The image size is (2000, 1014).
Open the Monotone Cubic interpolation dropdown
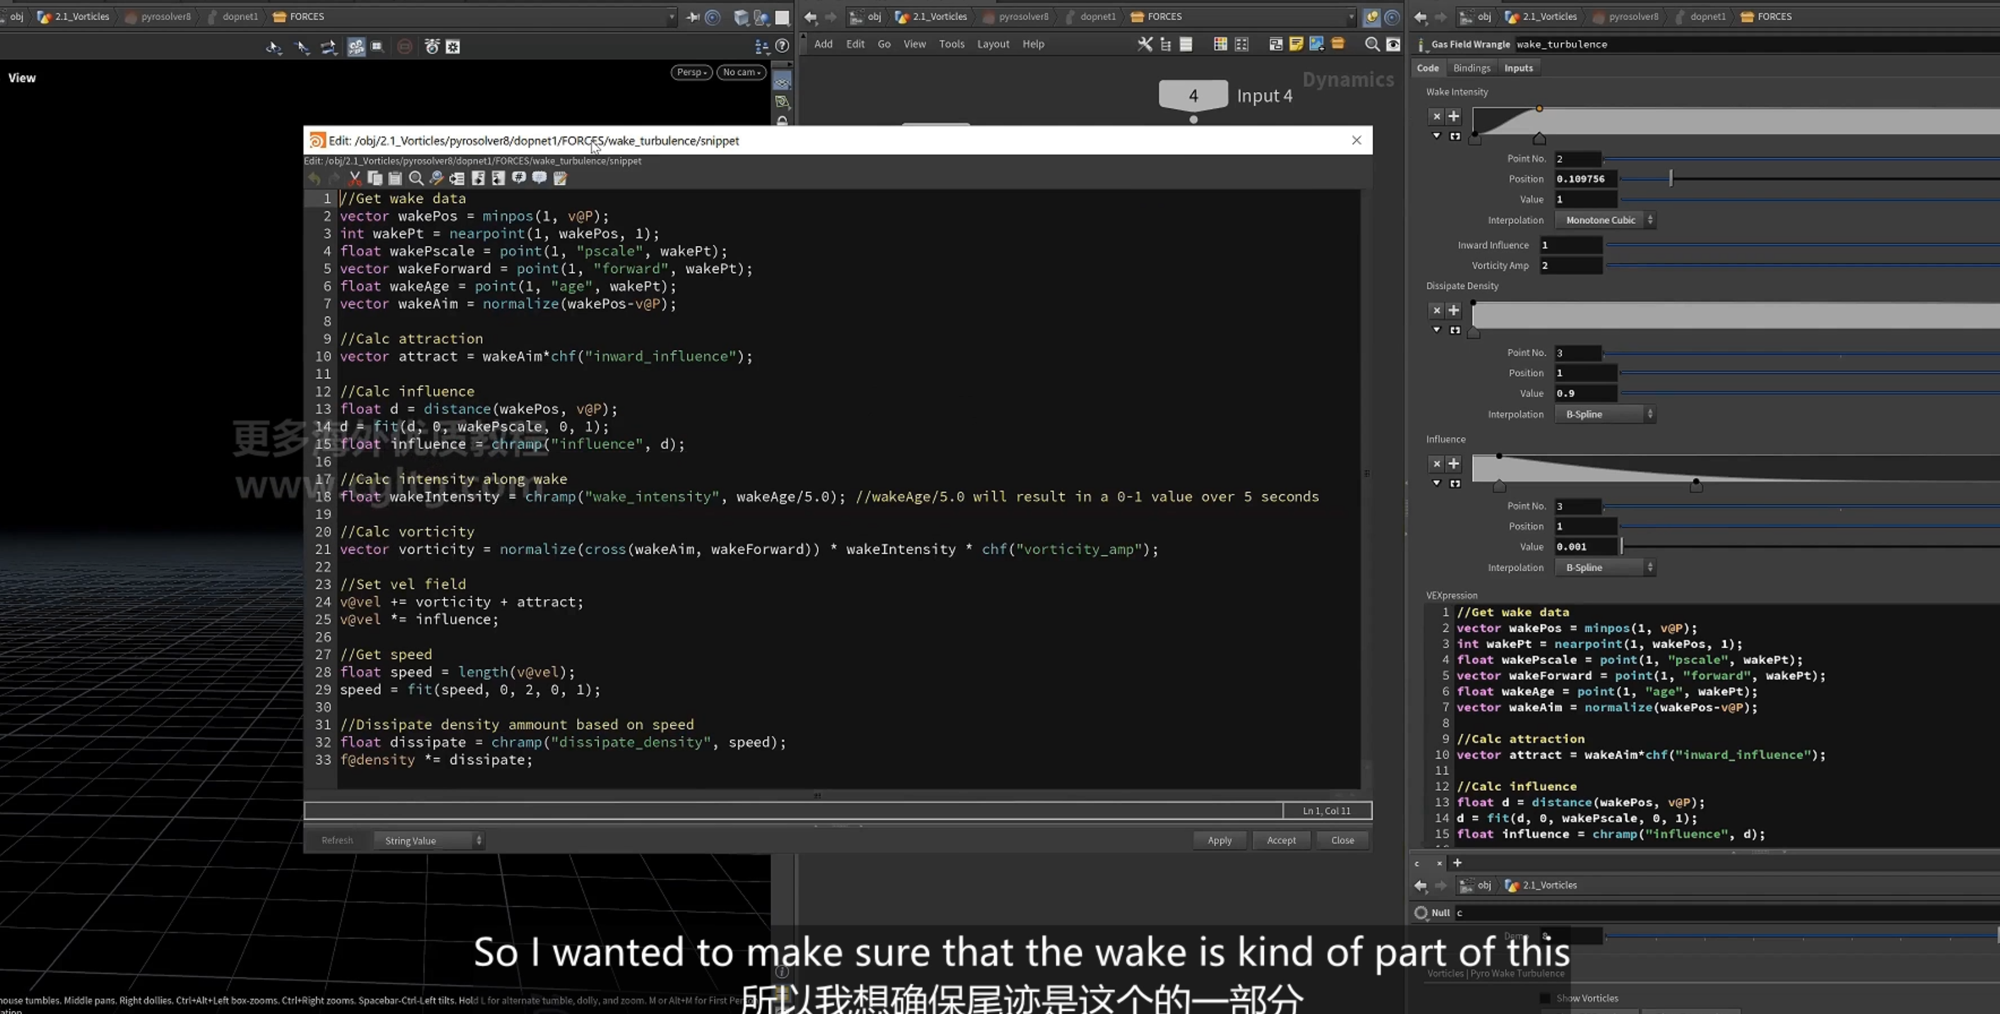[x=1605, y=219]
